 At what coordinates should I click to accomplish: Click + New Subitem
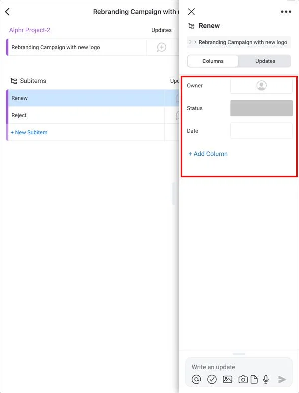click(29, 132)
